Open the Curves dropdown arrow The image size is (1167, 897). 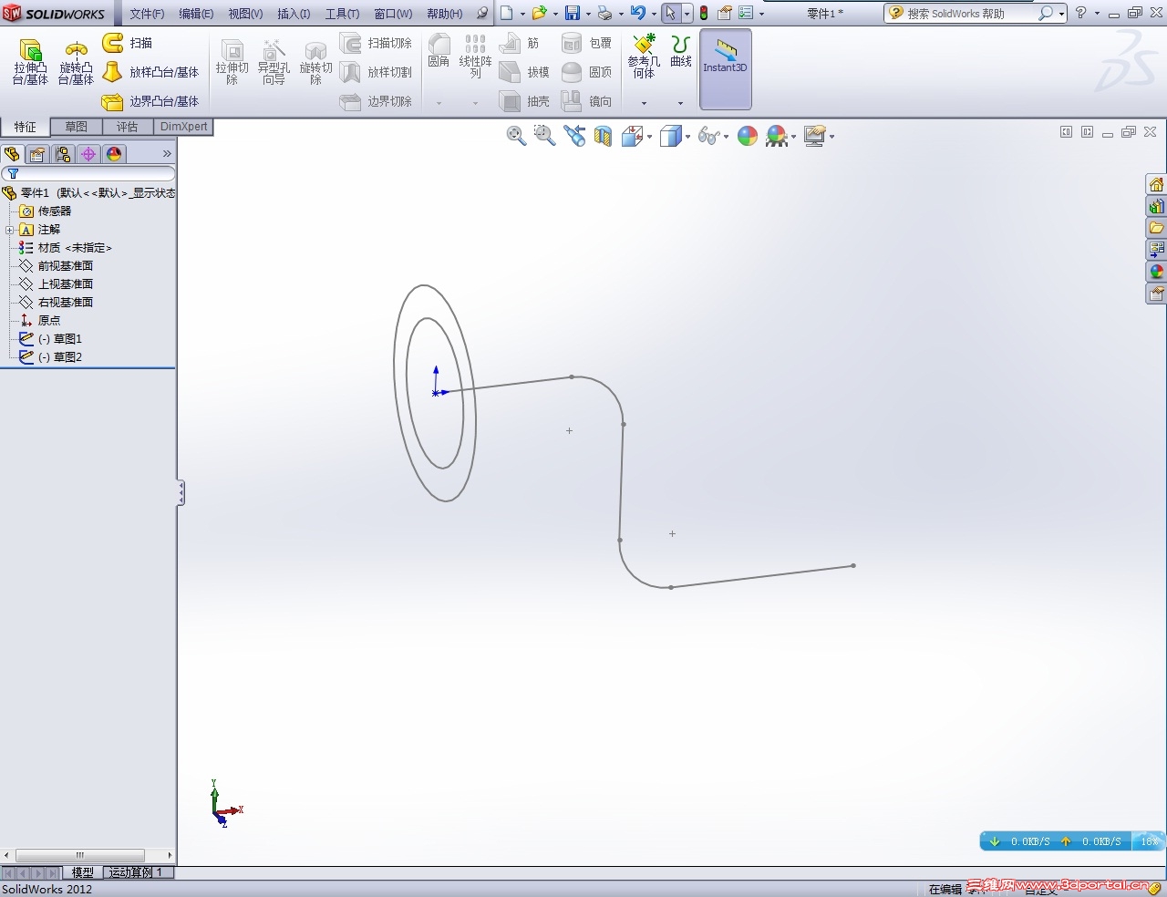pyautogui.click(x=680, y=103)
